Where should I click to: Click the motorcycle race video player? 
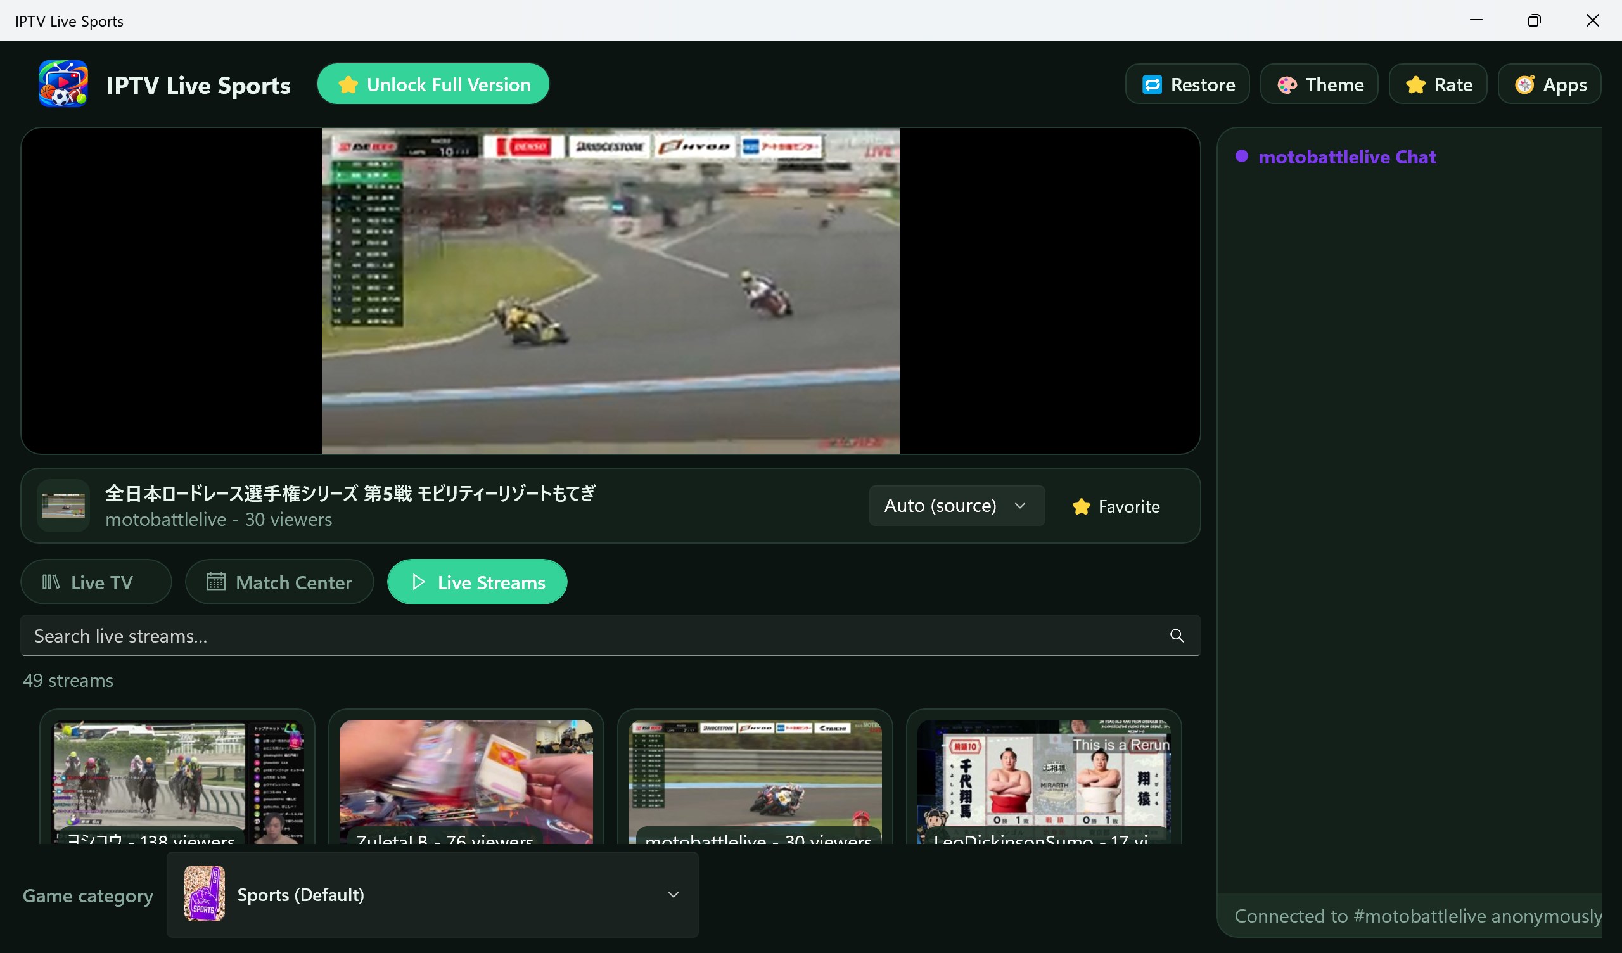tap(610, 290)
